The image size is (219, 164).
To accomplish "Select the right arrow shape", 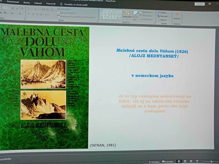I will coord(111,14).
